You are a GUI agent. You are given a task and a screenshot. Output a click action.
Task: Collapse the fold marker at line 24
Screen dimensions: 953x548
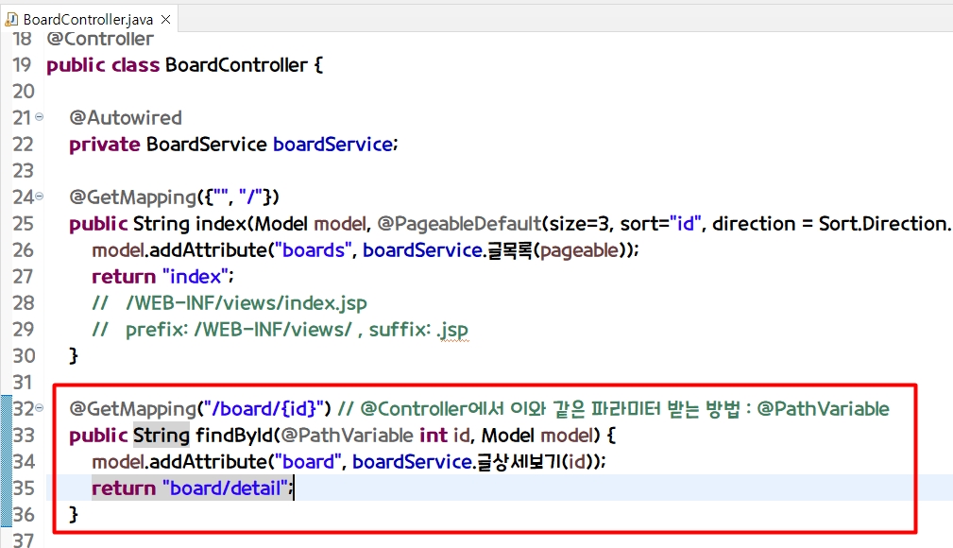[40, 196]
